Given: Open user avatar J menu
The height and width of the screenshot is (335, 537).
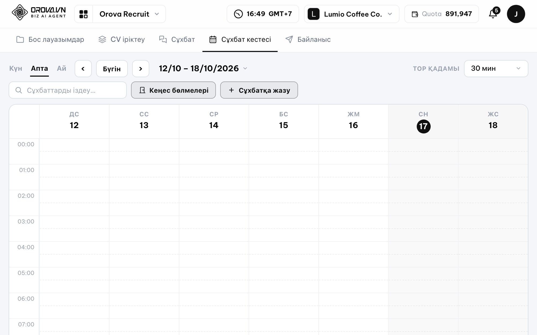Looking at the screenshot, I should click(x=516, y=14).
